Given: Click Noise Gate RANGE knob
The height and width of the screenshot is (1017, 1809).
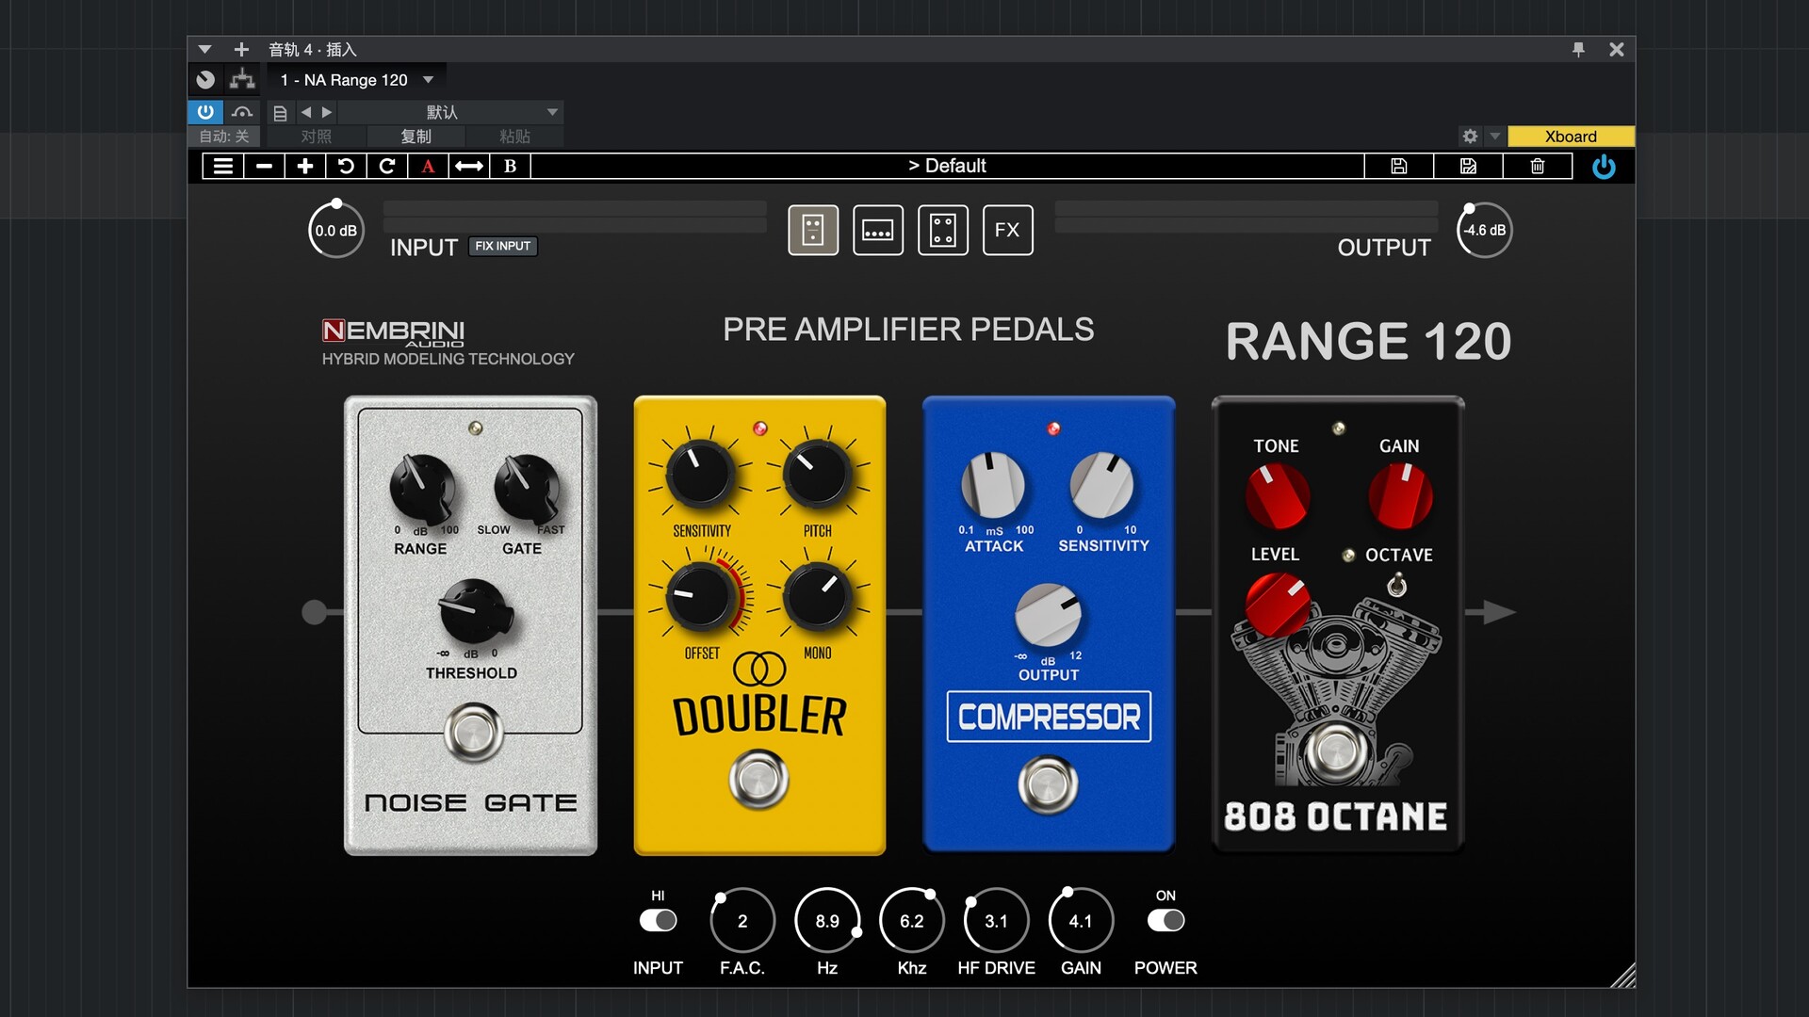Looking at the screenshot, I should tap(423, 488).
